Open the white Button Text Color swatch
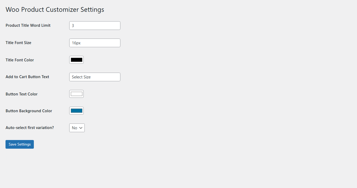357x188 pixels. 76,94
